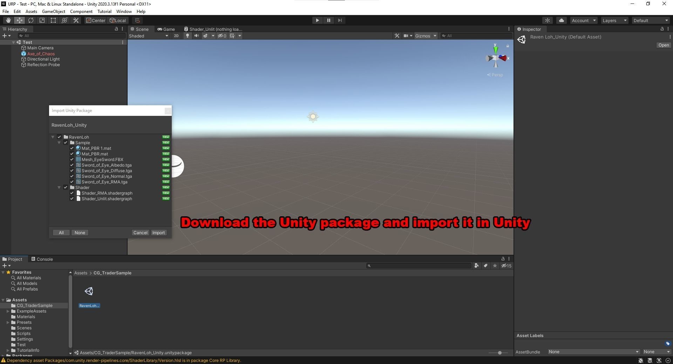Screen dimensions: 673x364
Task: Collapse the RavenLoh folder in import list
Action: [53, 137]
